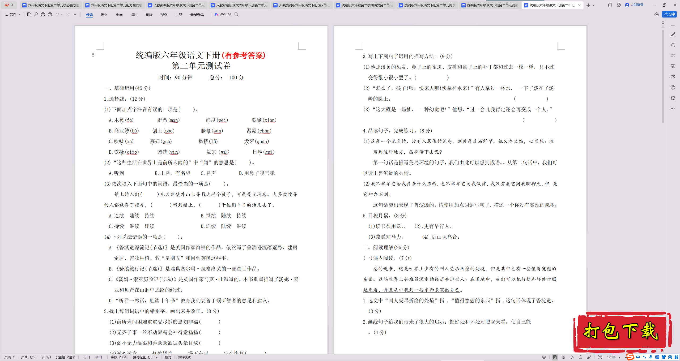Switch to the 引用 ribbon tab

pos(134,15)
